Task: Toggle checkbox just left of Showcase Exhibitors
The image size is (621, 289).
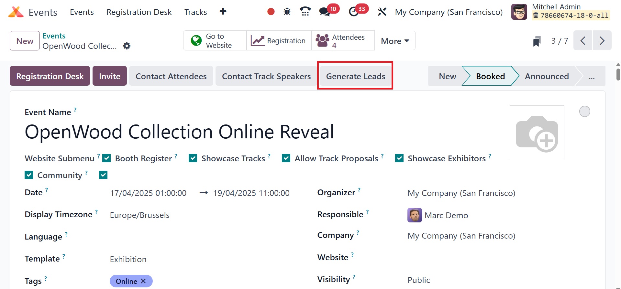Action: click(399, 158)
